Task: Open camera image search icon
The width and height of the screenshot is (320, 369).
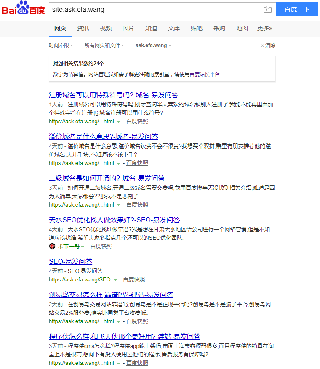Action: click(x=267, y=9)
